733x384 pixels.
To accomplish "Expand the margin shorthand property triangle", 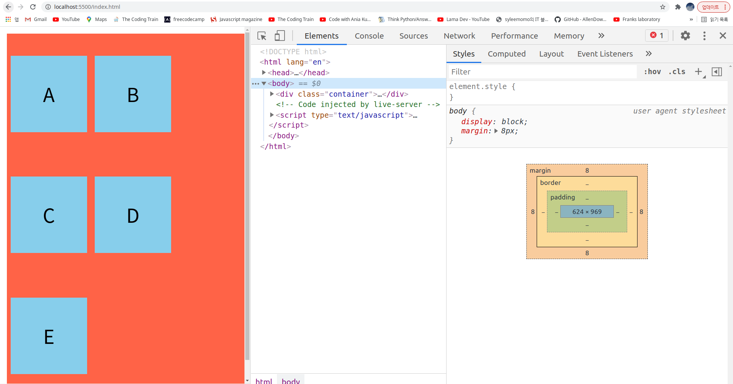I will pos(496,131).
